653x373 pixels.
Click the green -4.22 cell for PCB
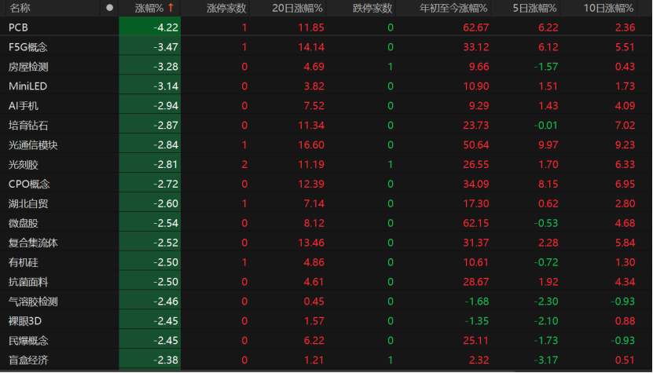pos(150,27)
